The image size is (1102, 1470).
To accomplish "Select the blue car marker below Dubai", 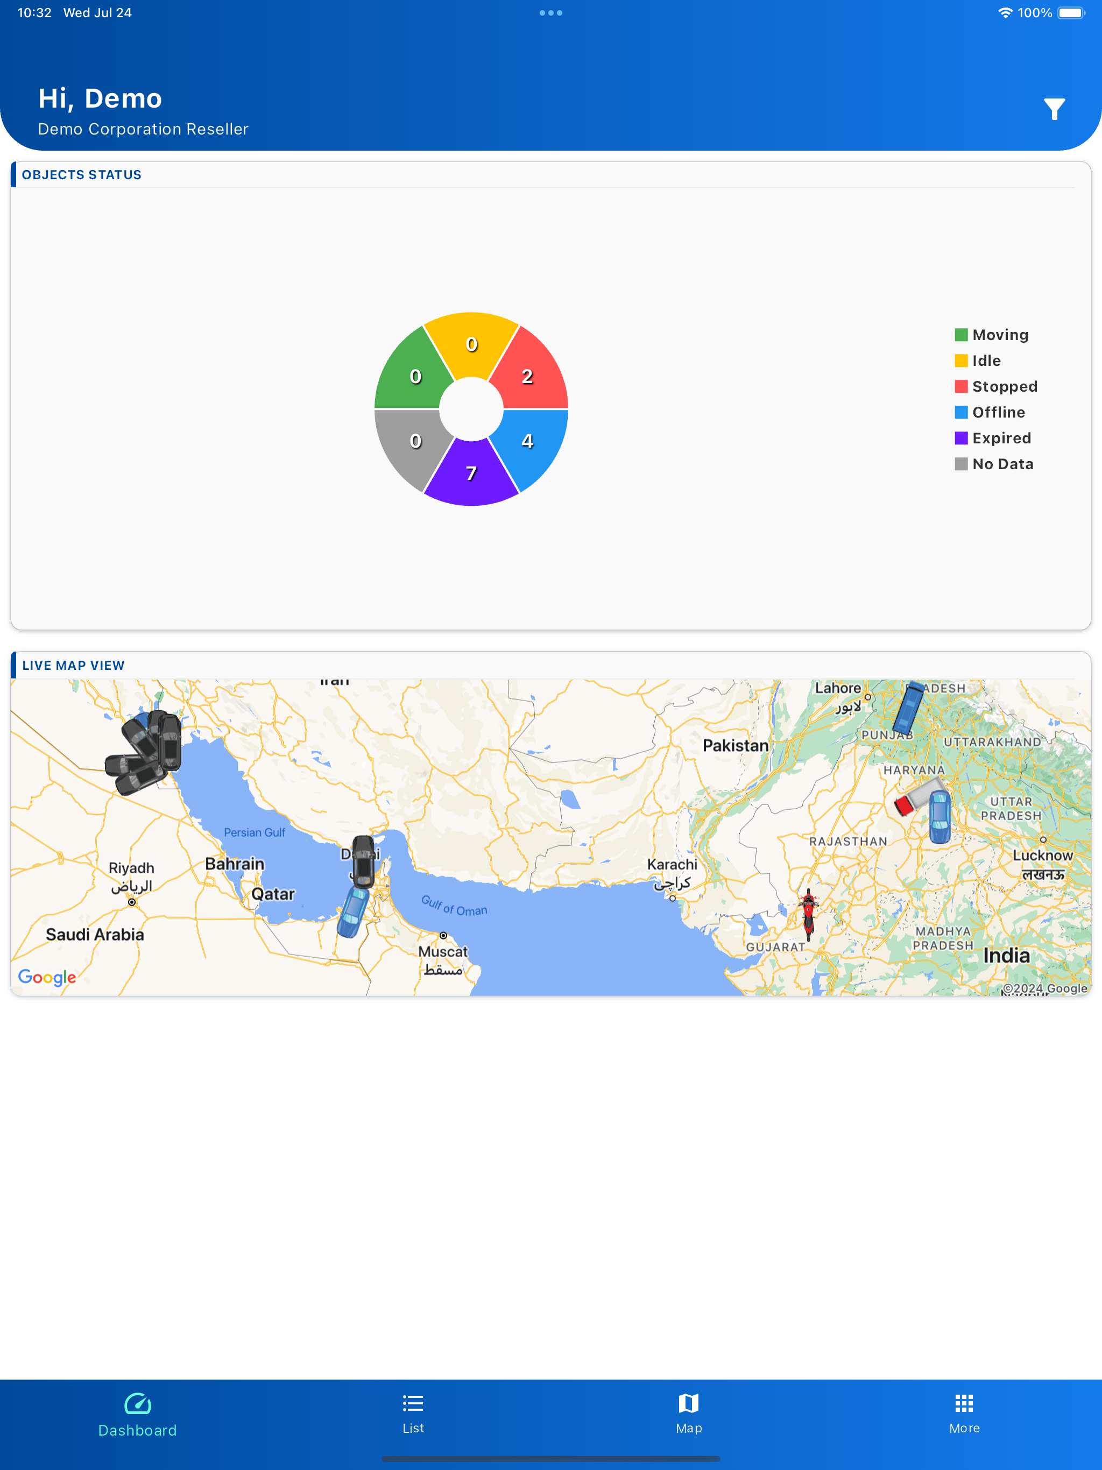I will pos(353,912).
